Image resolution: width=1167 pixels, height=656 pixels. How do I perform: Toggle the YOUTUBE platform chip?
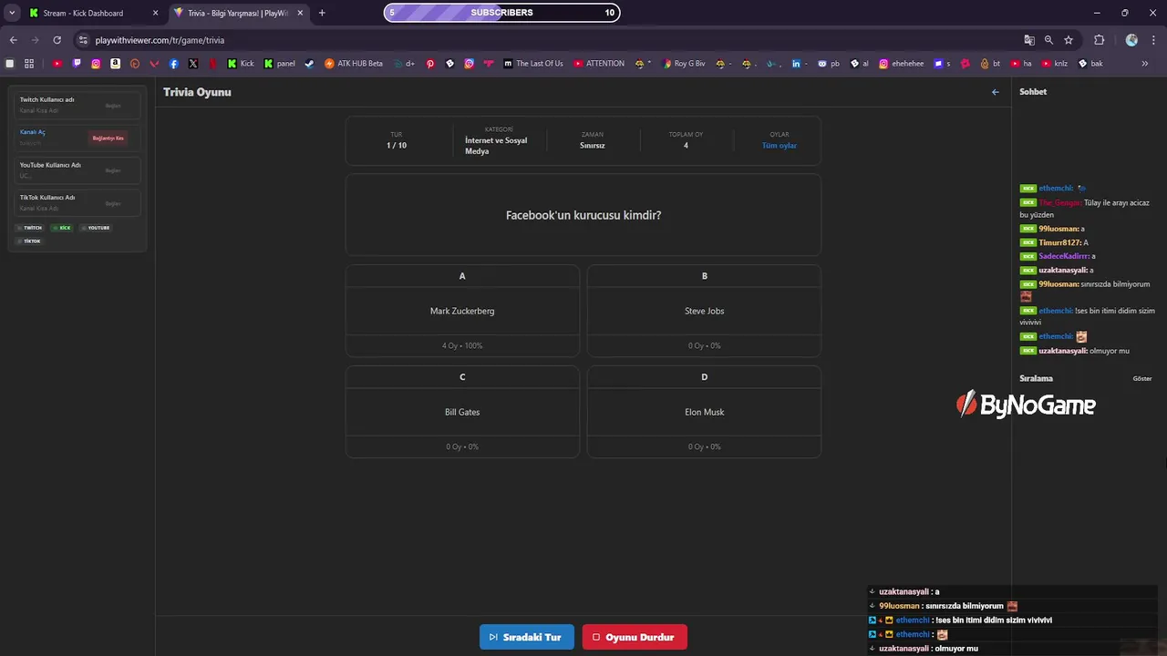(x=96, y=228)
